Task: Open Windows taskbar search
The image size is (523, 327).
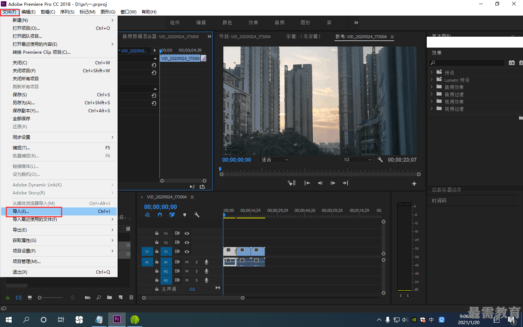Action: 26,320
